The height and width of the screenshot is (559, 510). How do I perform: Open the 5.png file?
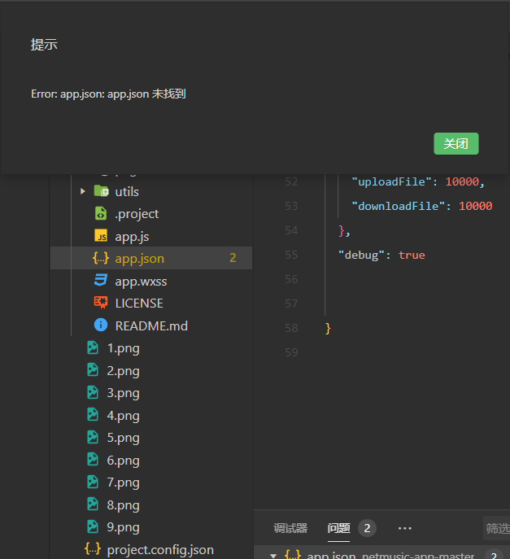123,438
